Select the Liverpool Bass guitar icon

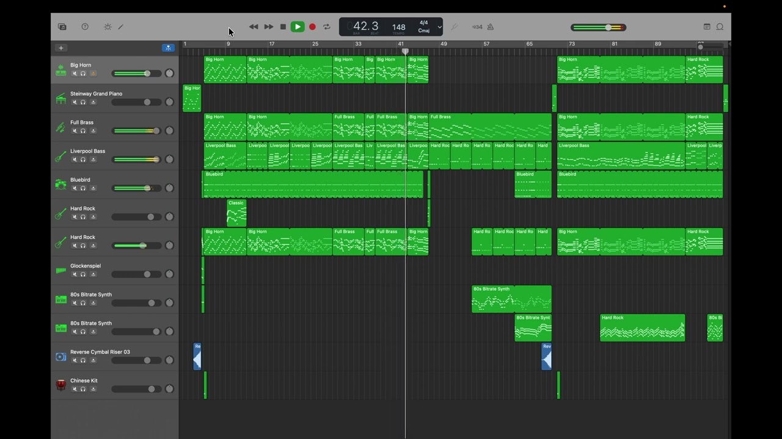pos(60,155)
